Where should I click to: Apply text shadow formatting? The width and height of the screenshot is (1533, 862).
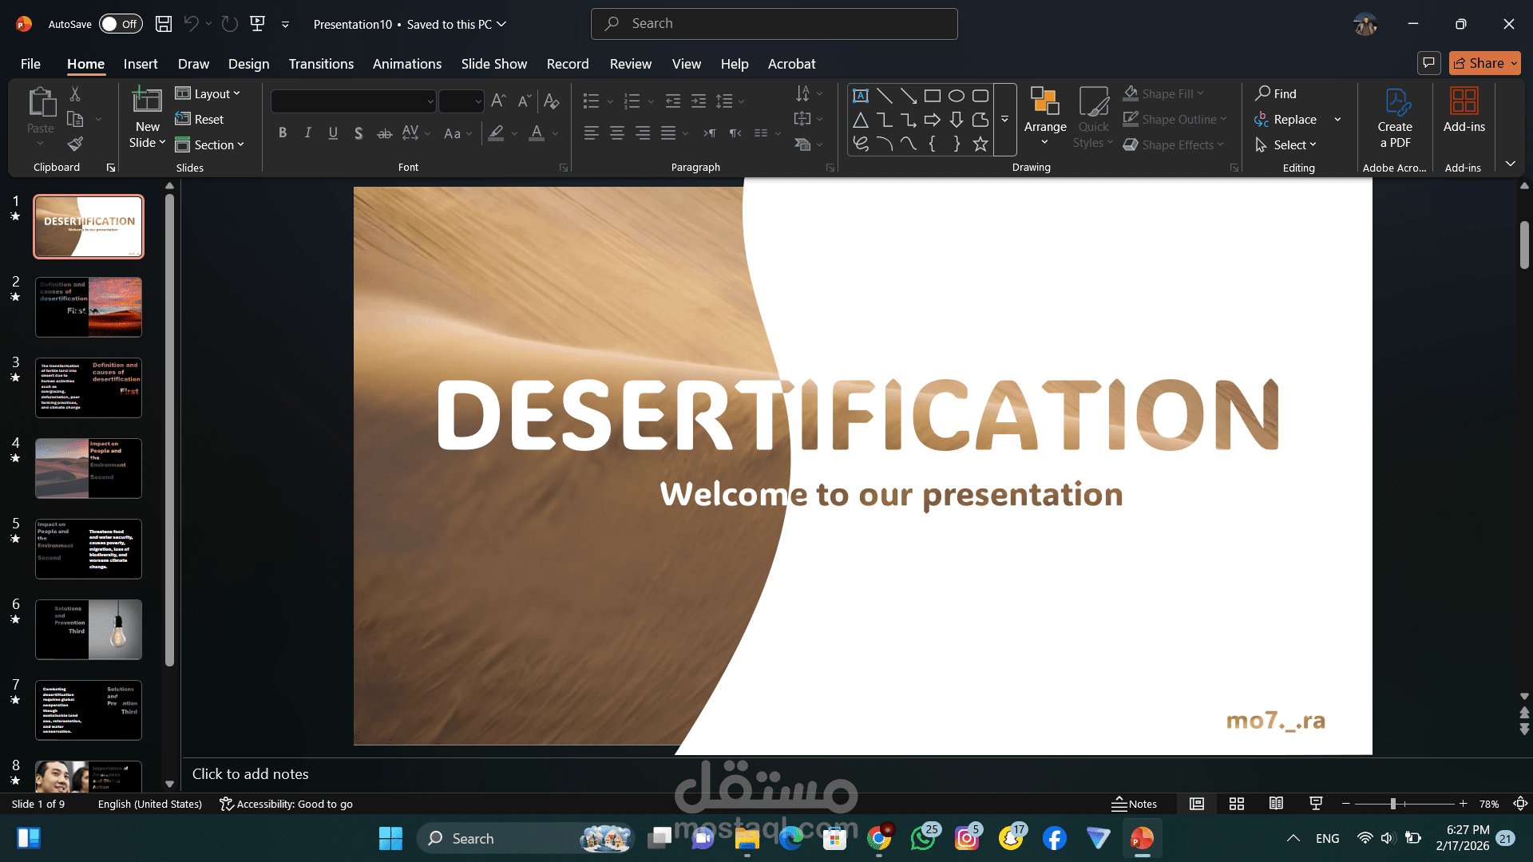(358, 133)
